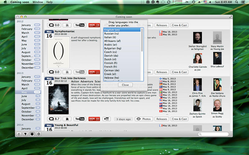Click the language list scrollbar
249x155 pixels.
click(142, 40)
